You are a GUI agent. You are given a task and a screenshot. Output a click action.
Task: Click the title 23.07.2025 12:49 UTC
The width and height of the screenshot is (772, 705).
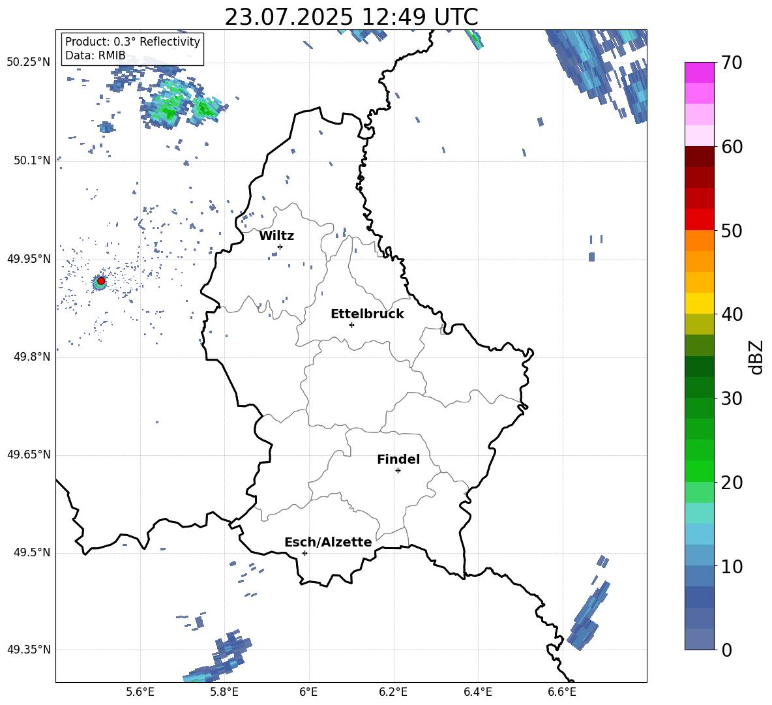(351, 17)
